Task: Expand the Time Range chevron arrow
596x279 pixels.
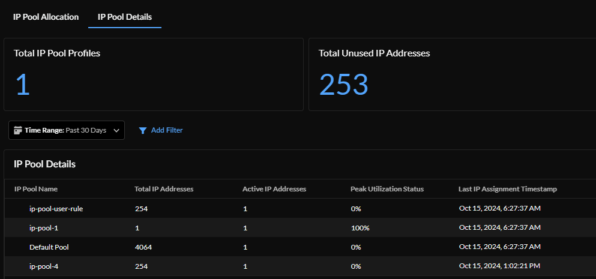Action: (116, 130)
